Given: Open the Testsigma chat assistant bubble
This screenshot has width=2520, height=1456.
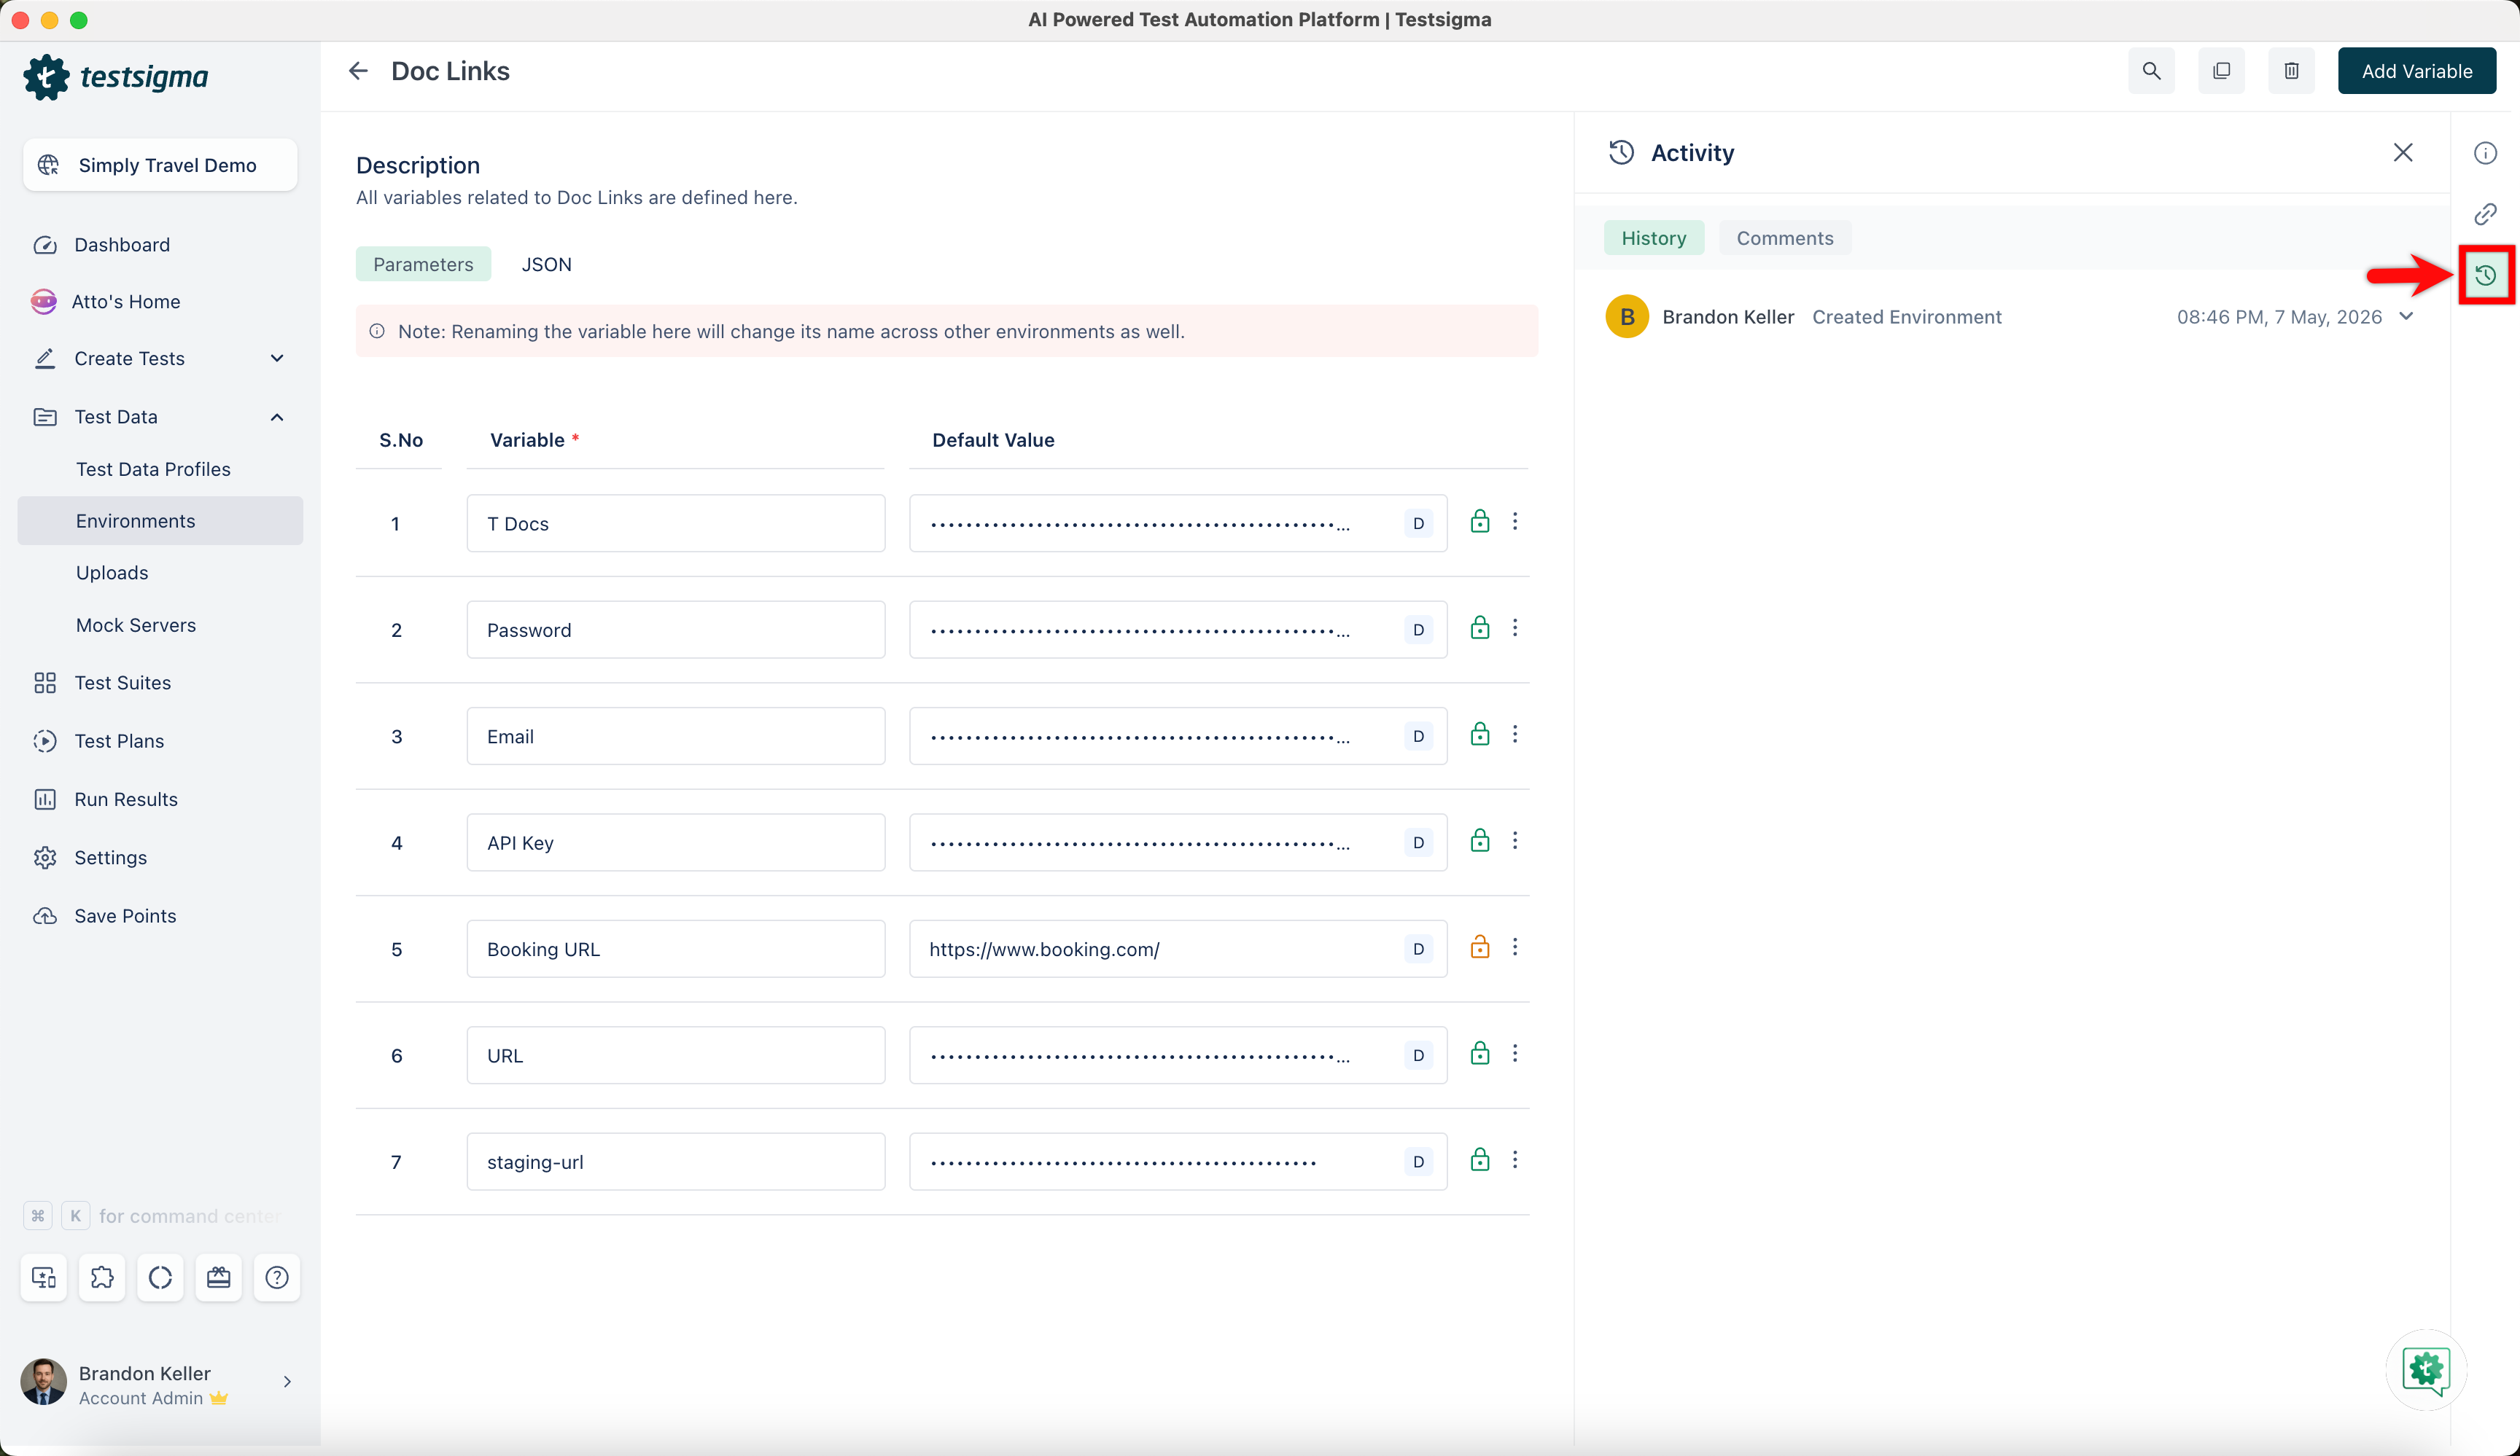Looking at the screenshot, I should tap(2426, 1369).
